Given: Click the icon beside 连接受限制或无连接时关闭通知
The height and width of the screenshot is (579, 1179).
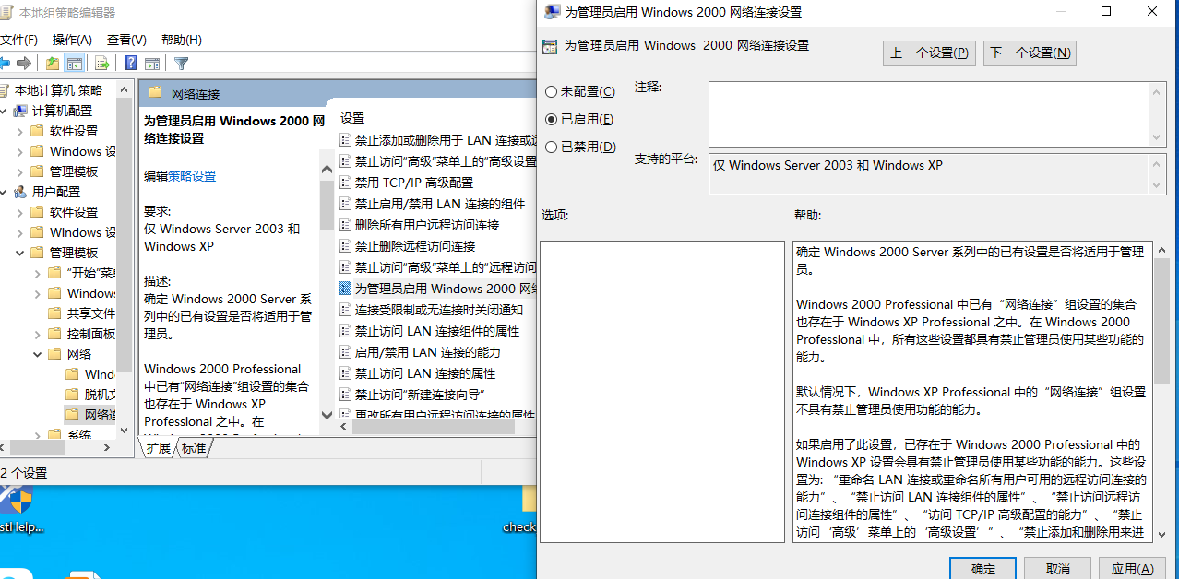Looking at the screenshot, I should click(346, 310).
